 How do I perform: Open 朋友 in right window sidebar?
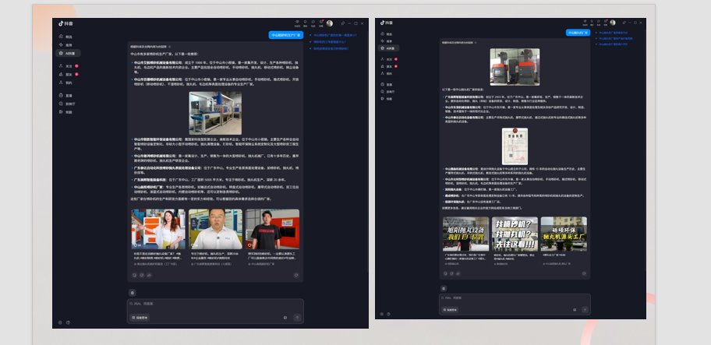coord(388,66)
